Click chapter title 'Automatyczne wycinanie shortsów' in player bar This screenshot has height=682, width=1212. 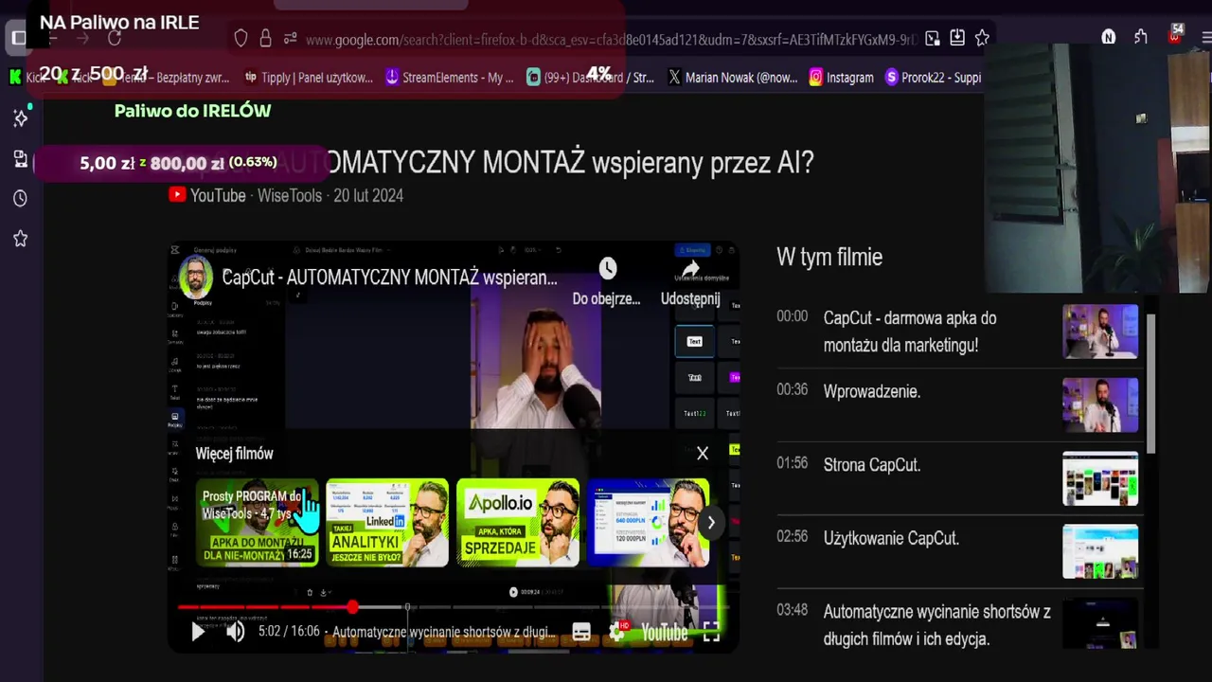click(x=444, y=632)
